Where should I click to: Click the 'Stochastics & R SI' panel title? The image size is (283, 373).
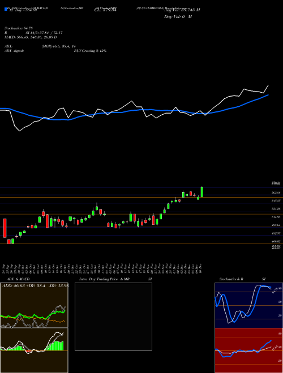[x=242, y=279]
